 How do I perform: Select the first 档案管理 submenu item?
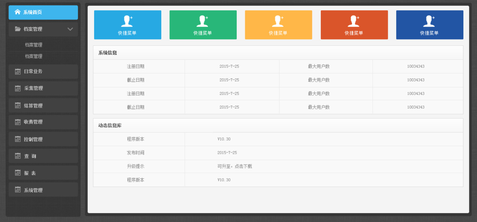(33, 45)
